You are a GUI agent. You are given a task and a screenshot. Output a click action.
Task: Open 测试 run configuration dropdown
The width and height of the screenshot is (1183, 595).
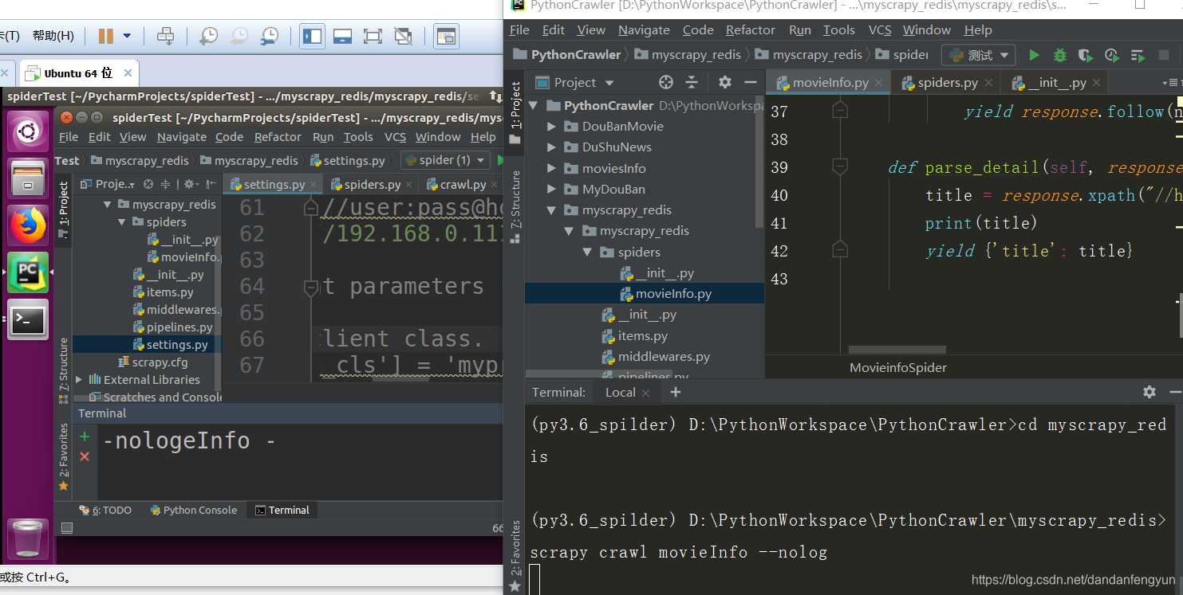(979, 55)
